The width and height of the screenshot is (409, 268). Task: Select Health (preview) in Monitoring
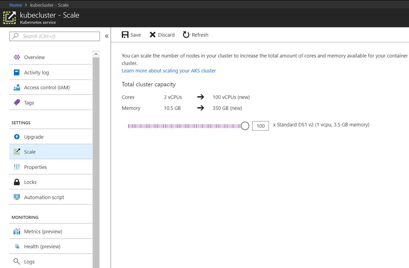click(42, 246)
